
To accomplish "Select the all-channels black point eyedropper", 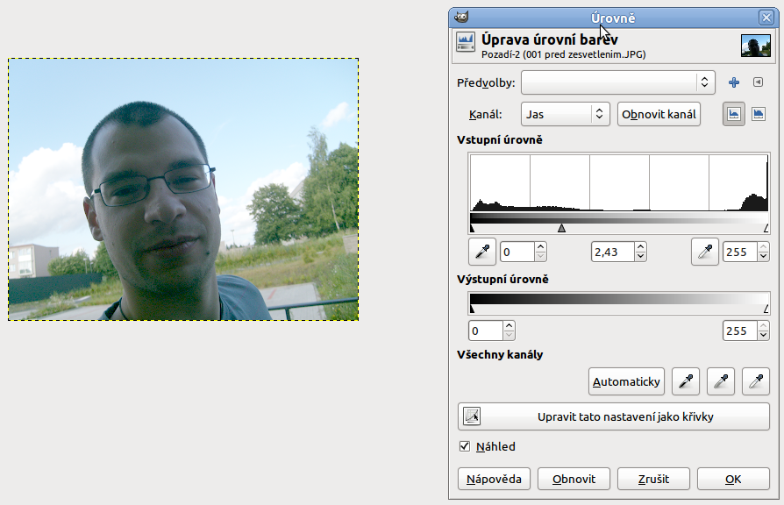I will click(686, 381).
